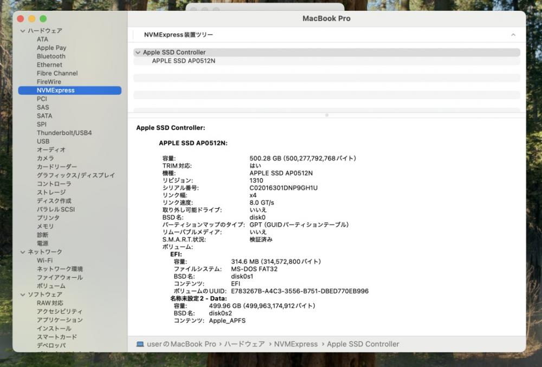542x367 pixels.
Task: Collapse the ハードウェア section in the sidebar
Action: 23,31
